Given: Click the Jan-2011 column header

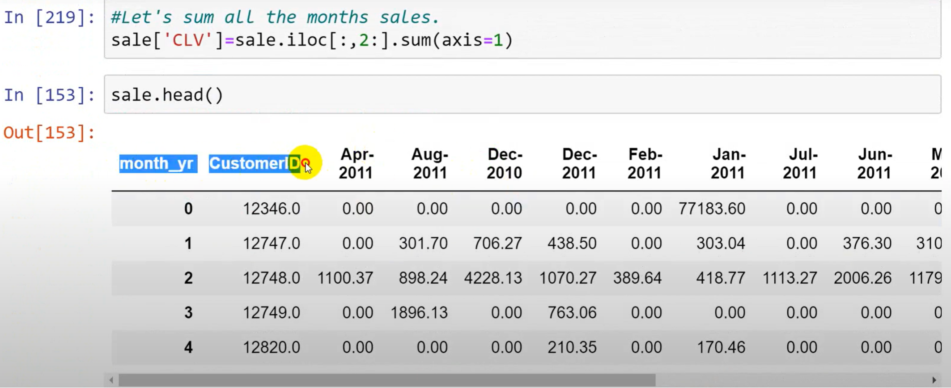Looking at the screenshot, I should point(728,163).
